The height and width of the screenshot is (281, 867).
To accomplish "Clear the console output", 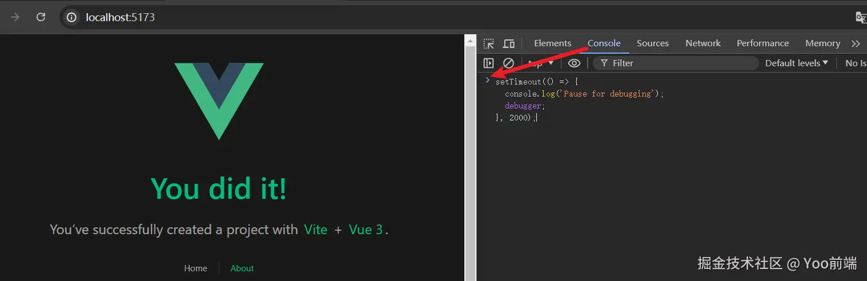I will click(x=508, y=63).
